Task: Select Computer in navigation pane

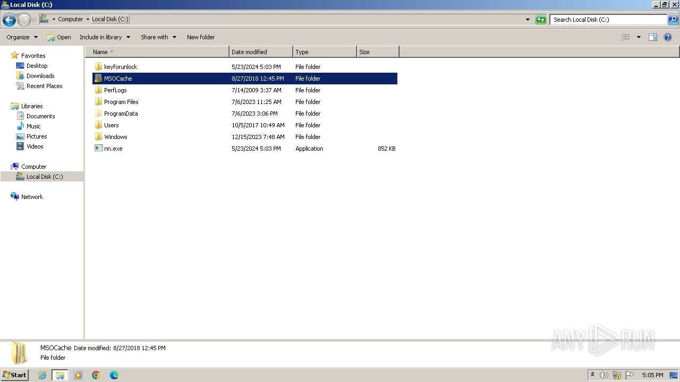Action: (x=33, y=167)
